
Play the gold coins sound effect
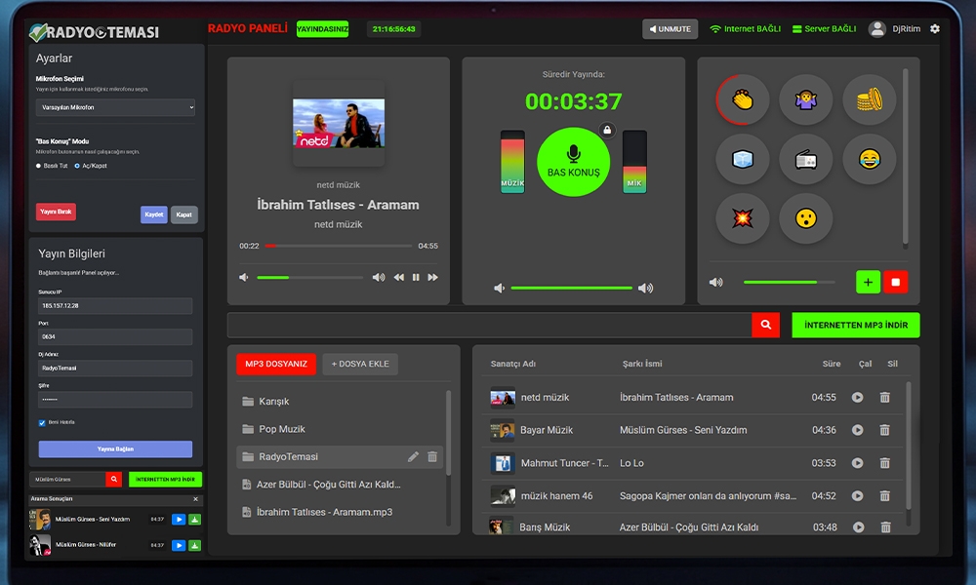[x=869, y=99]
